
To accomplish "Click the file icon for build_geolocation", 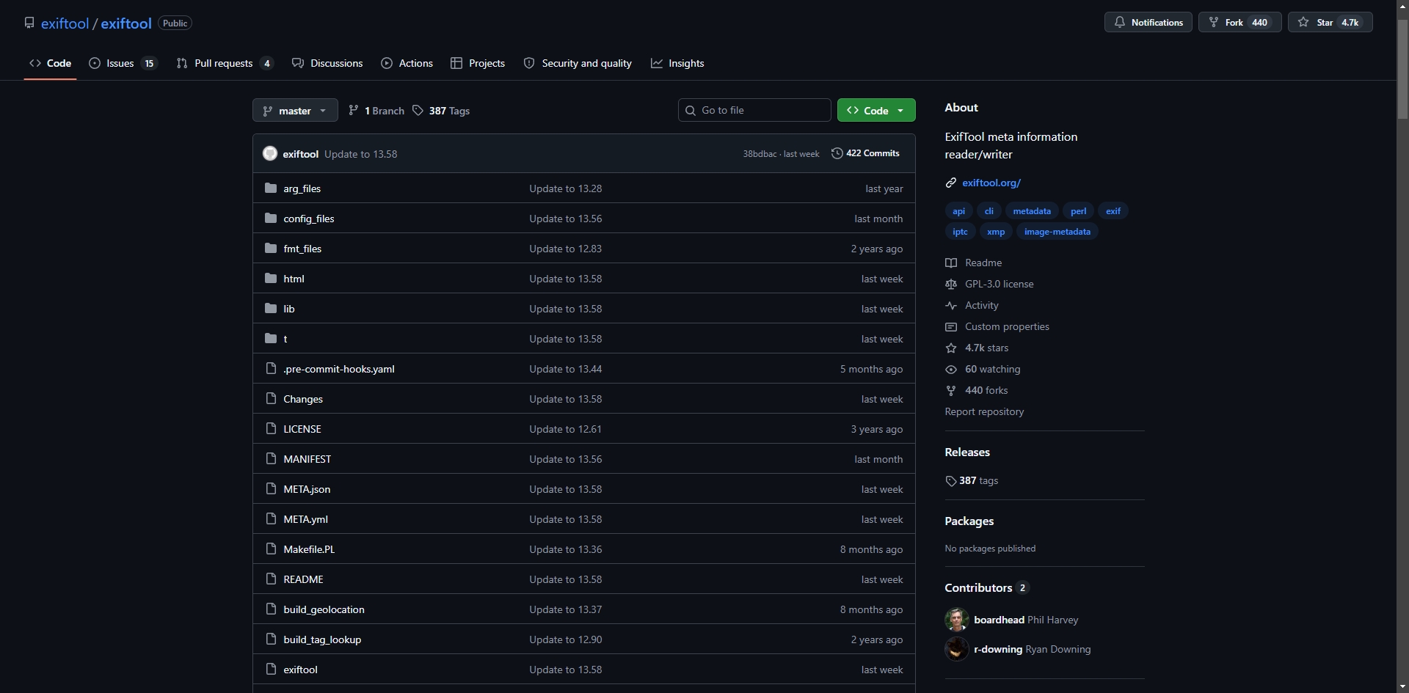I will tap(271, 609).
